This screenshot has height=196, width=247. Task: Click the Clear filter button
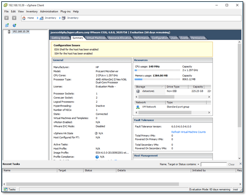pyautogui.click(x=231, y=165)
